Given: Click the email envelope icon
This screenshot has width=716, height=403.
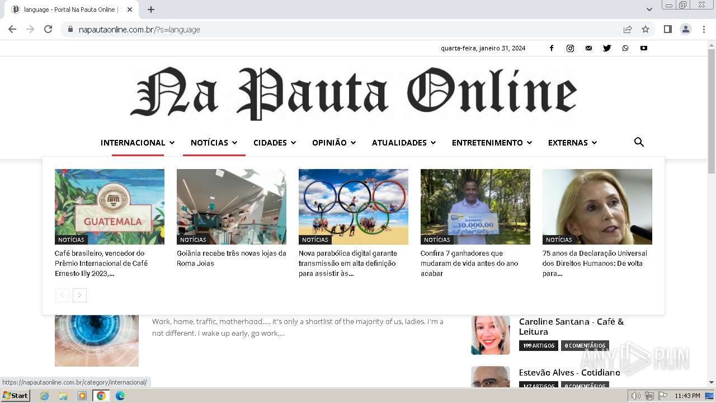Looking at the screenshot, I should click(x=588, y=48).
